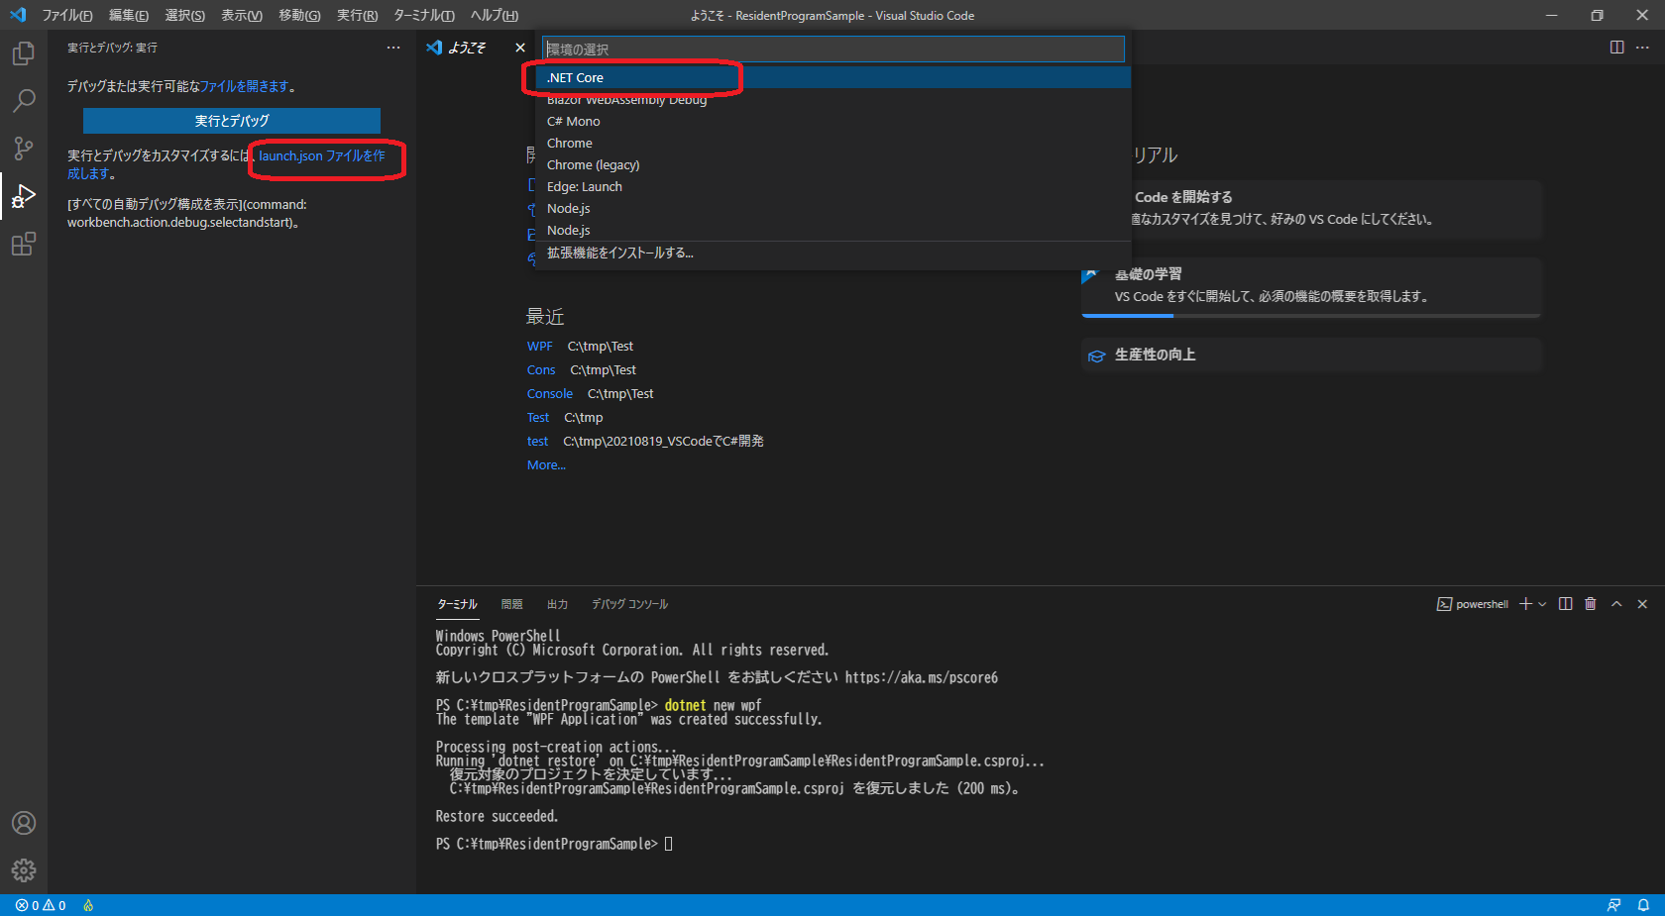Open recent lowercase test folder

(x=537, y=442)
